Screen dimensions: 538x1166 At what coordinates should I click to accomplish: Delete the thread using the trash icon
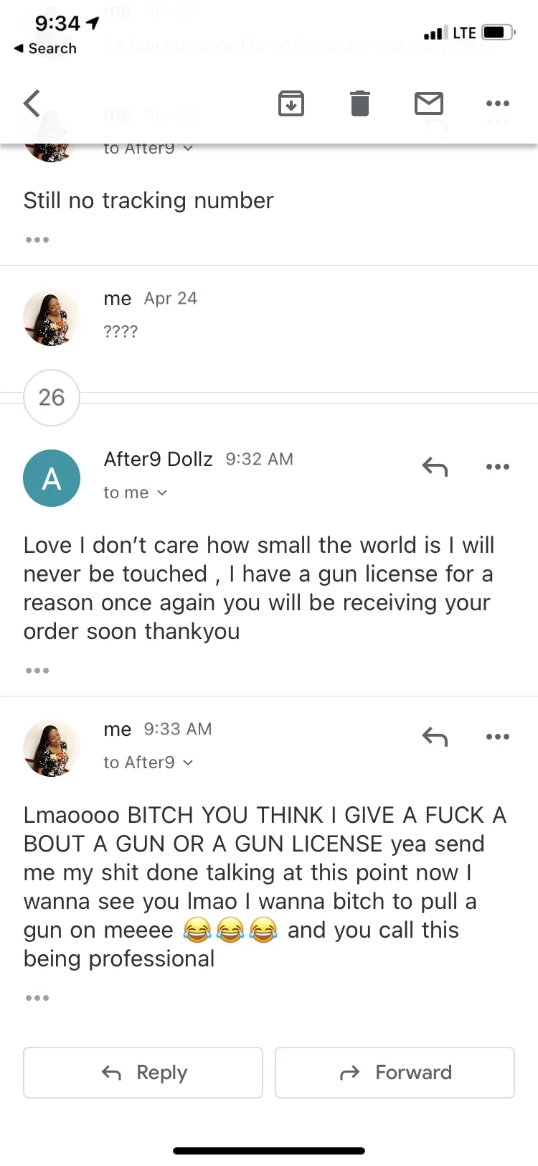(360, 103)
